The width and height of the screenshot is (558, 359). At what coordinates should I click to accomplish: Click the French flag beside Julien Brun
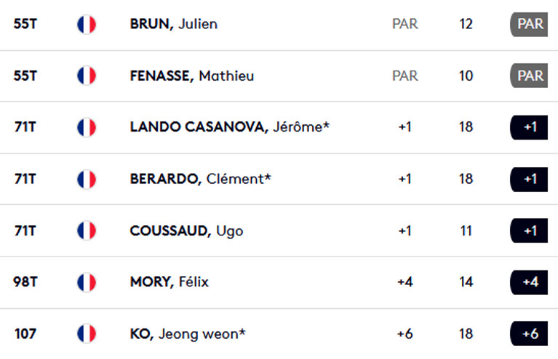[x=87, y=24]
